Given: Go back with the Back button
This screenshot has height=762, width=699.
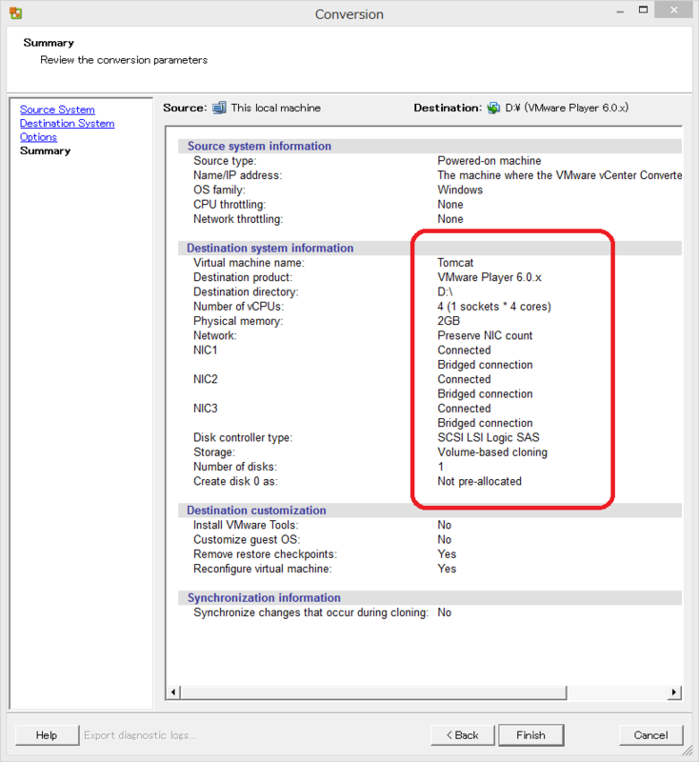Looking at the screenshot, I should pos(463,735).
